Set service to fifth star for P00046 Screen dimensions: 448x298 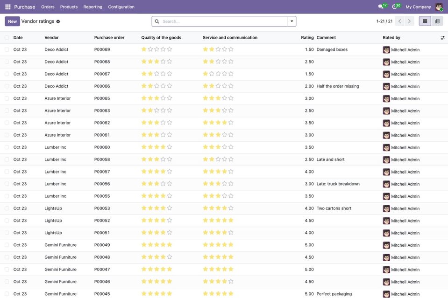click(231, 282)
